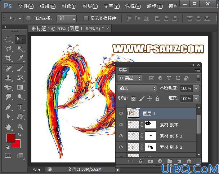Swap foreground and background colors
Screen dimensions: 219x174
[x=19, y=135]
